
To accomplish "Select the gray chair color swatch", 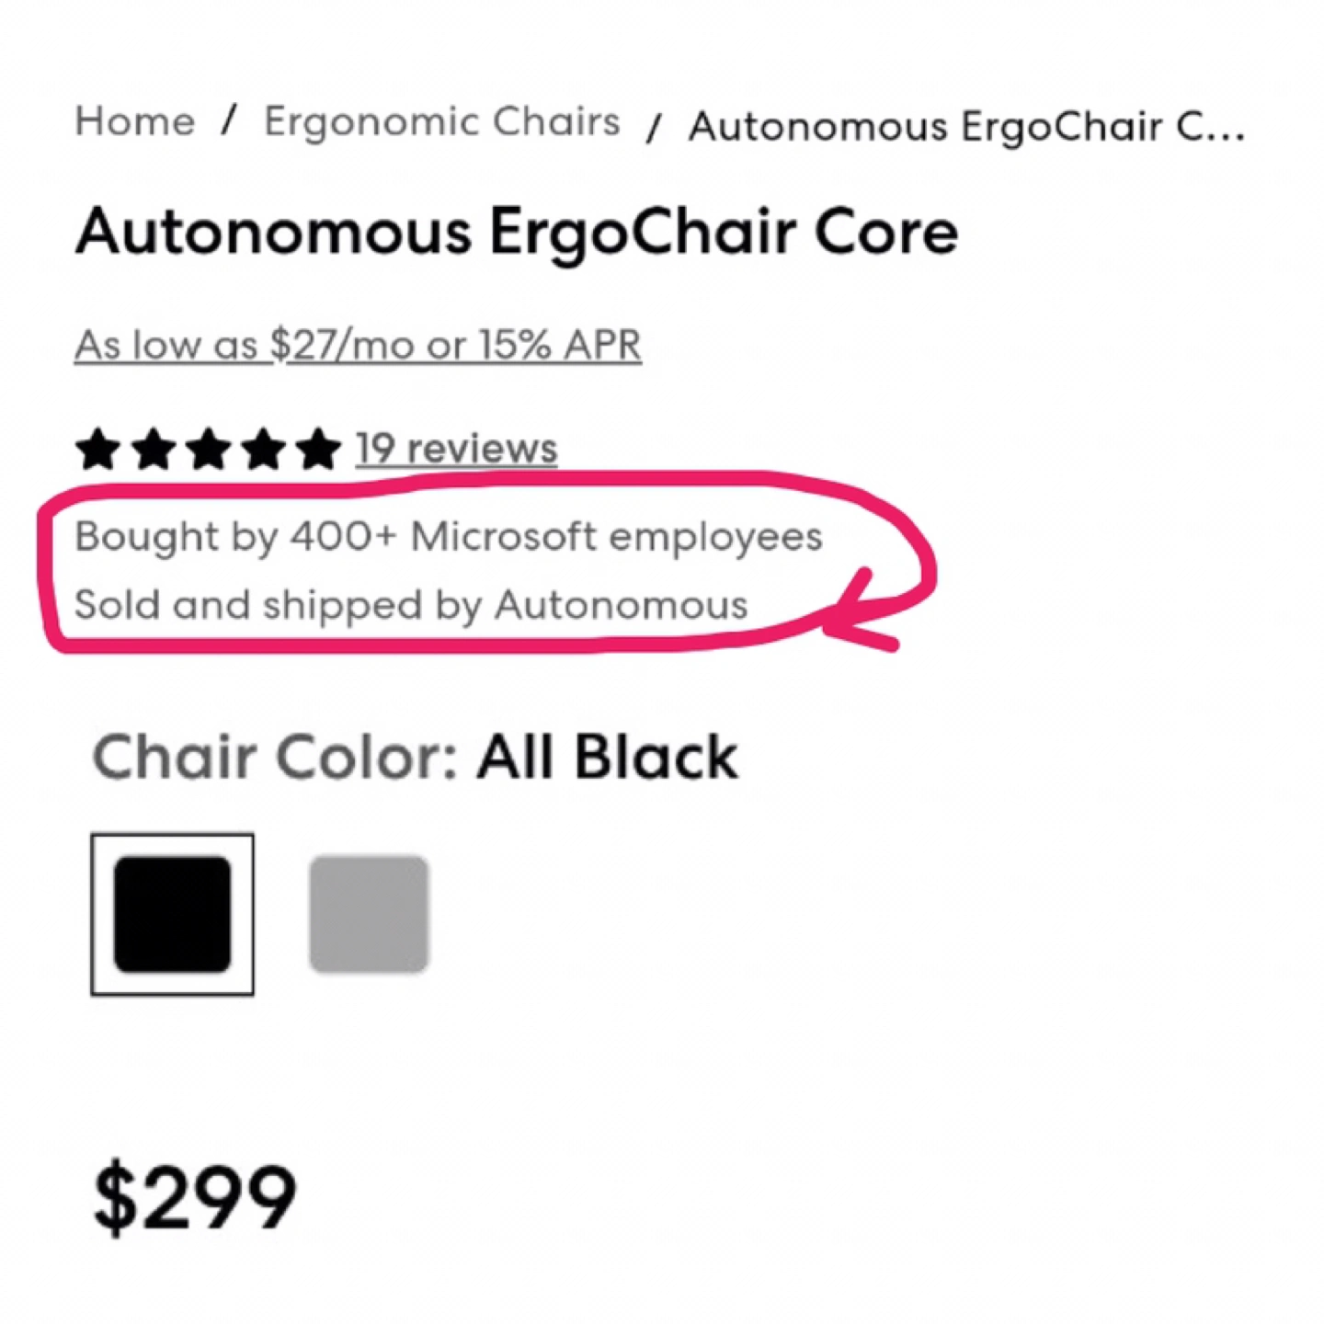I will (369, 914).
